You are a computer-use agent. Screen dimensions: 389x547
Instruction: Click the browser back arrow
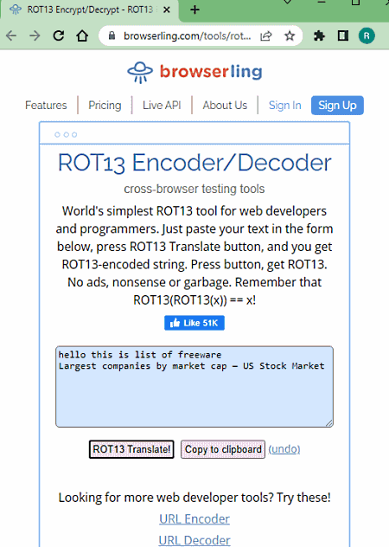[x=11, y=35]
